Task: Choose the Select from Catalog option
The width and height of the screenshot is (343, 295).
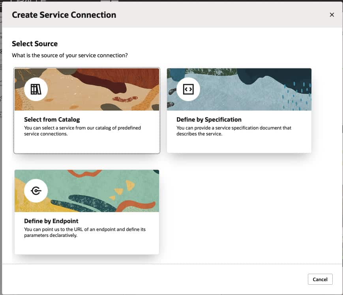Action: pos(87,111)
